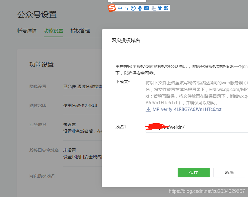Focus the 域名1 input field
This screenshot has width=248, height=197.
[197, 127]
